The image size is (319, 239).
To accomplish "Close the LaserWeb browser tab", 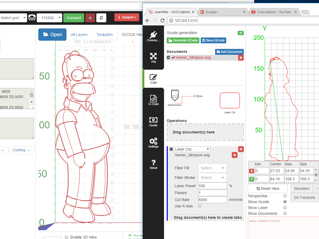I will click(x=193, y=12).
